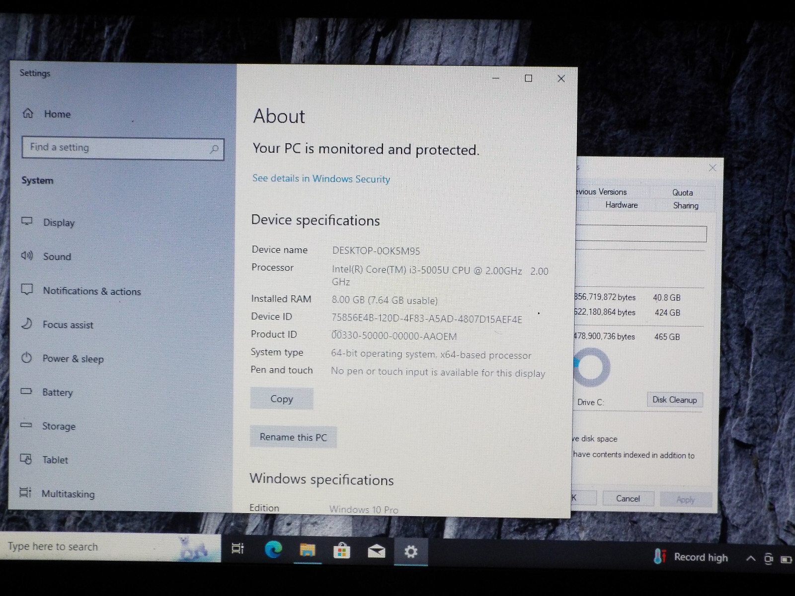Click Rename this PC button
Screen dimensions: 795x596
click(x=293, y=437)
